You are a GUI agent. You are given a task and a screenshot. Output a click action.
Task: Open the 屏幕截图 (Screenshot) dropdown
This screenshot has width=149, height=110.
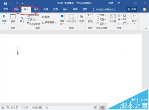click(x=49, y=23)
